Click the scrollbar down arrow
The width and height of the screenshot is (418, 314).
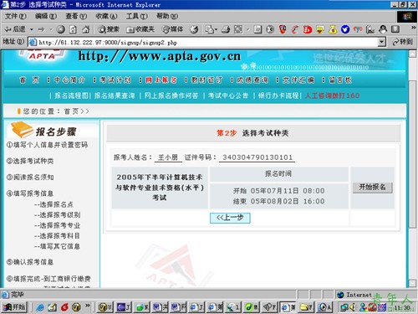tap(412, 283)
